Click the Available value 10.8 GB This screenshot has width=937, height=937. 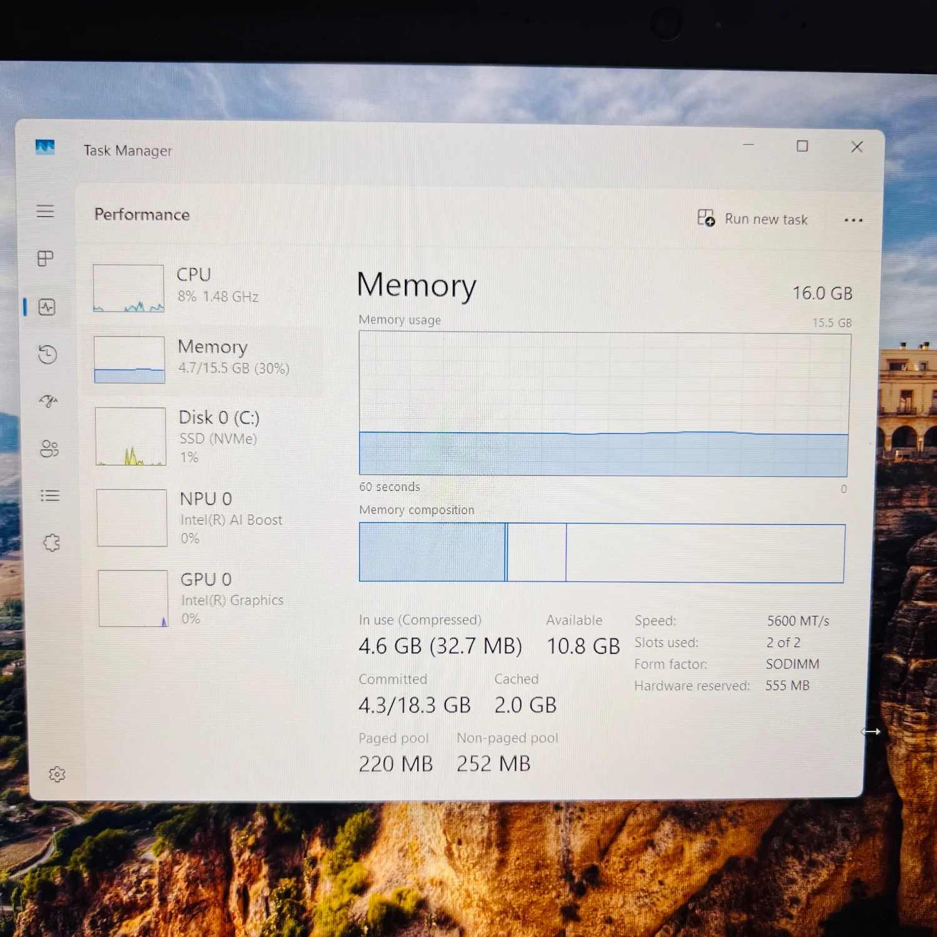point(583,646)
